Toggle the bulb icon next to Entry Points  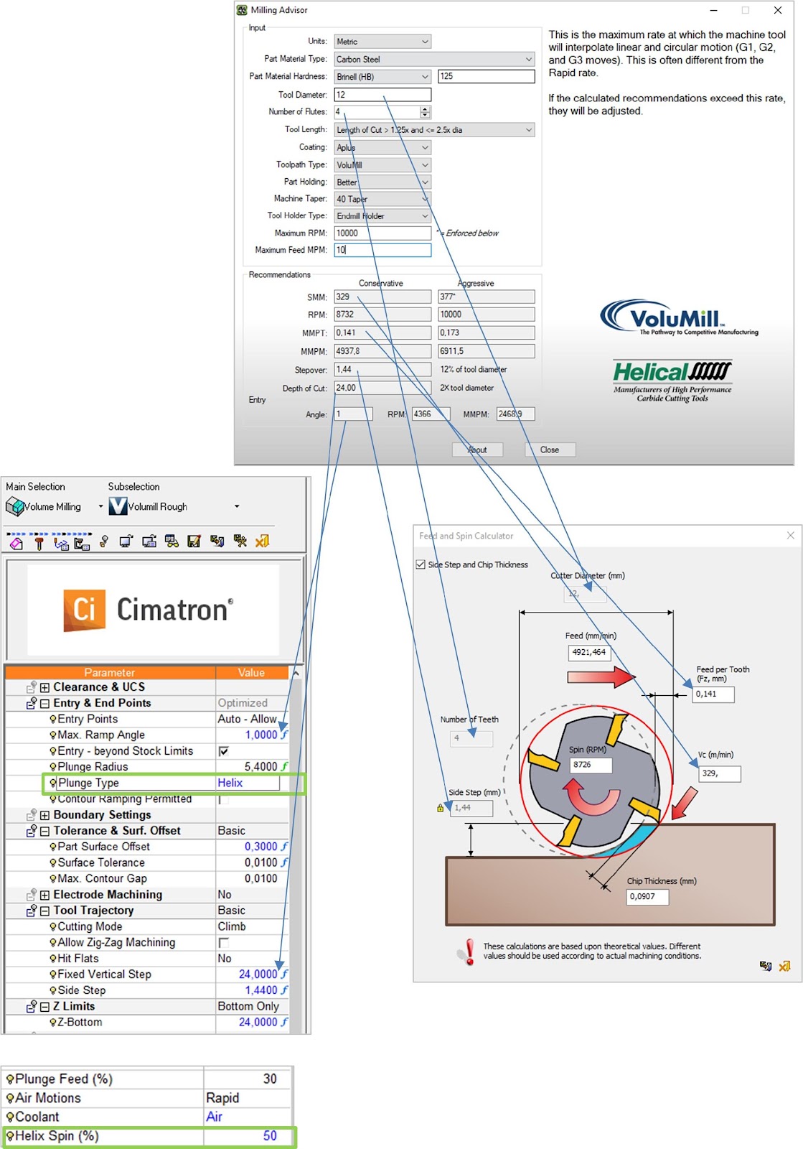coord(53,719)
